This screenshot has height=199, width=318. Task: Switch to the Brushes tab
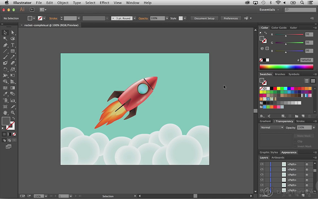[280, 74]
